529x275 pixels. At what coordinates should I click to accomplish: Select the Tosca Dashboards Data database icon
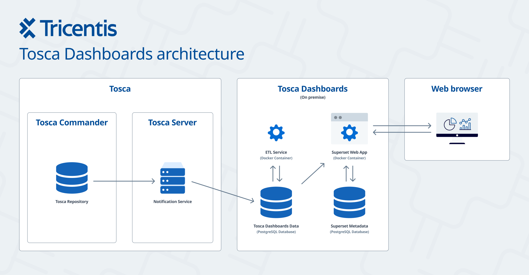click(276, 202)
